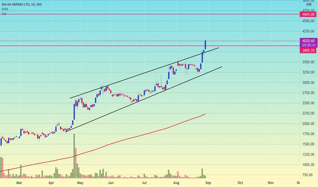This screenshot has height=187, width=318.
Task: Click the 2250.00 price axis label
Action: coord(308,114)
